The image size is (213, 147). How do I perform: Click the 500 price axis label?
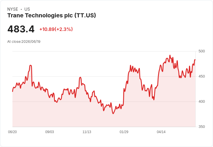[202, 51]
